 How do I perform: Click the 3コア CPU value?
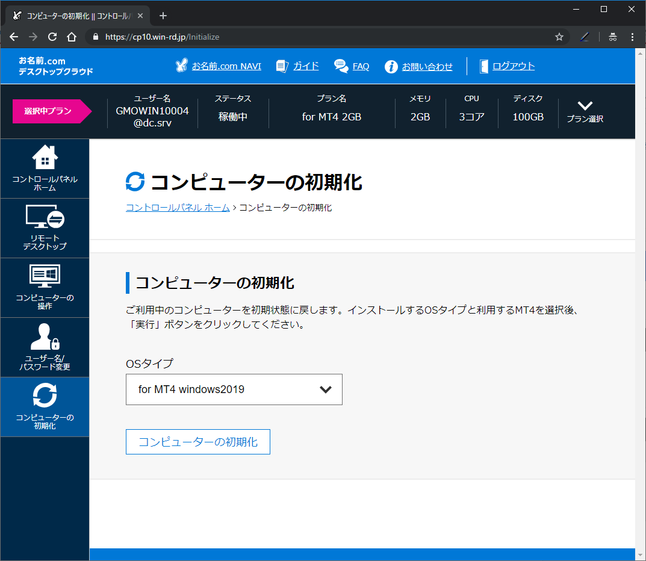tap(472, 117)
